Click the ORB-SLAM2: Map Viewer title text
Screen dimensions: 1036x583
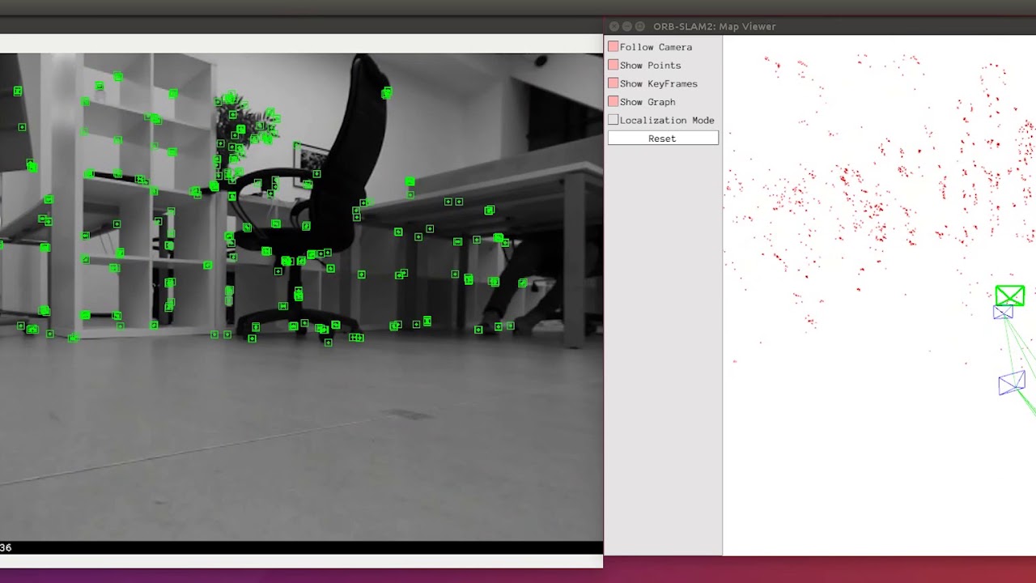715,27
